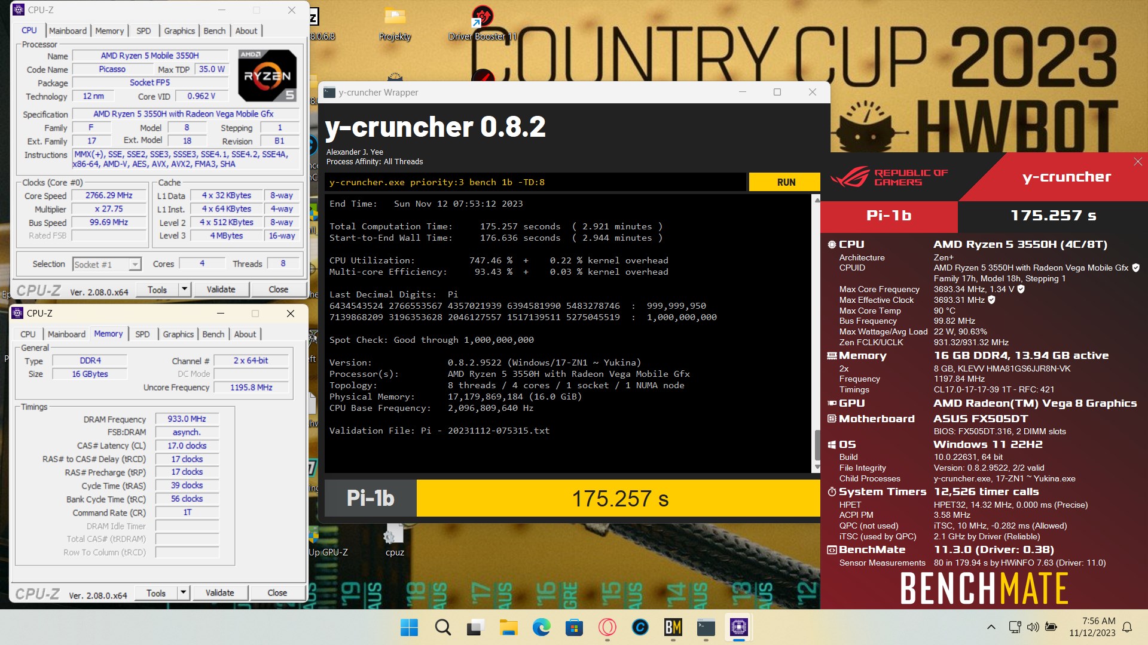
Task: Maximize the y-cruncher Wrapper window
Action: 777,92
